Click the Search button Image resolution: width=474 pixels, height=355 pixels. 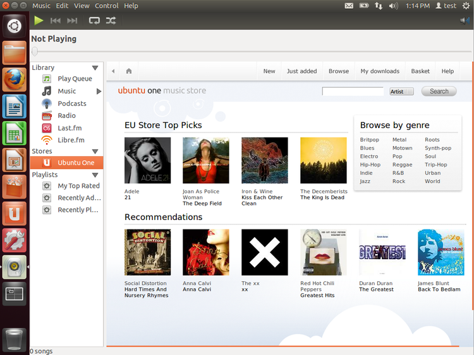pos(439,91)
